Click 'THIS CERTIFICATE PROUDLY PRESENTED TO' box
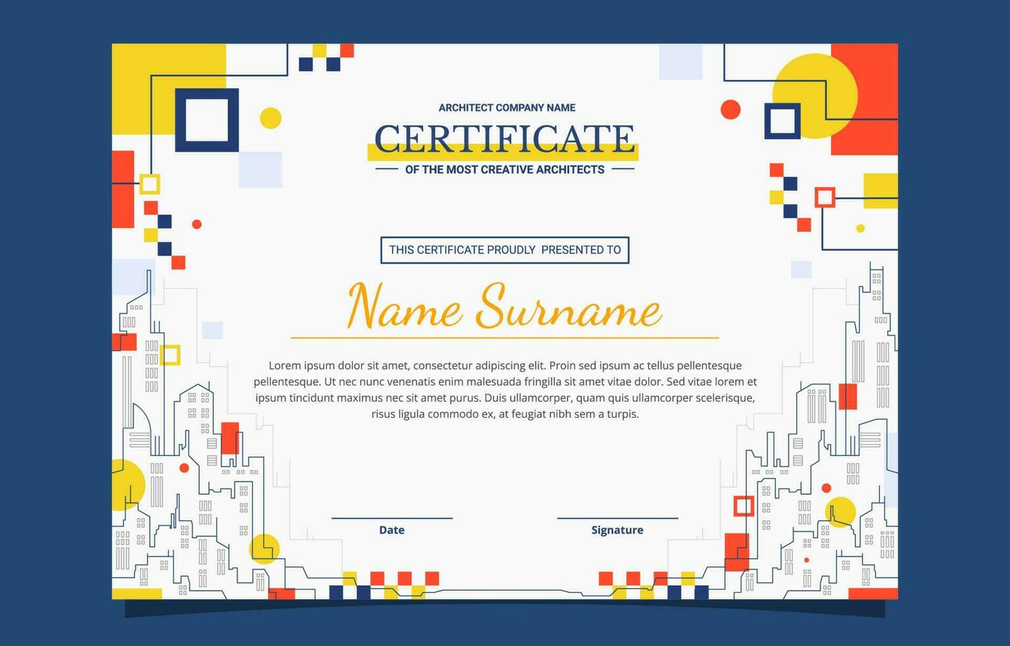 [x=505, y=250]
